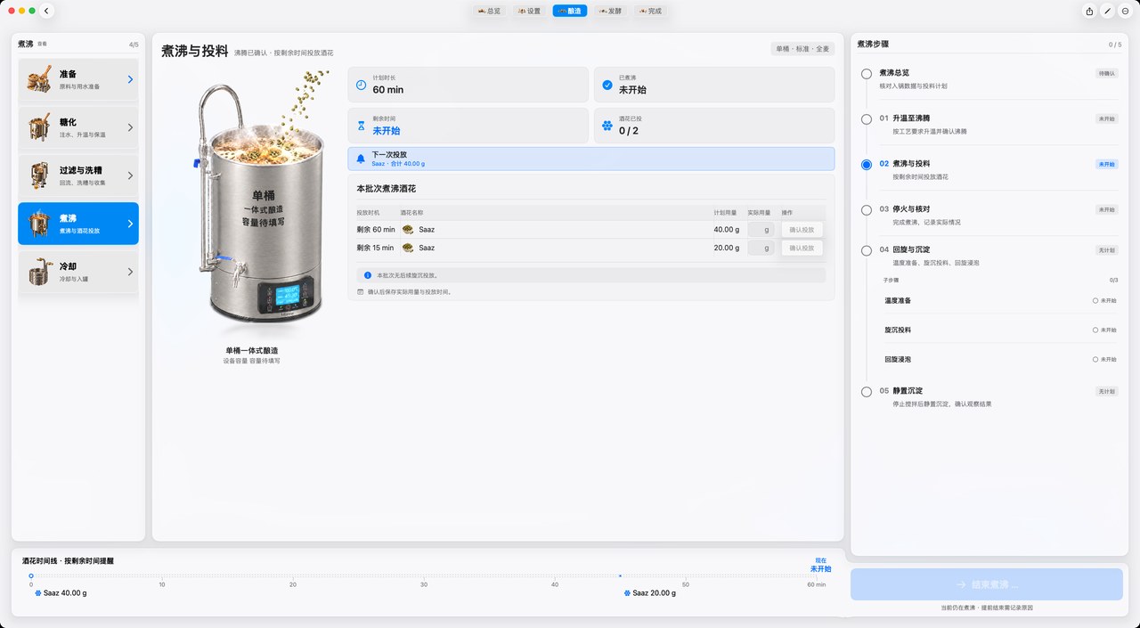
Task: Click the clock icon beside 计划时长
Action: tap(361, 85)
